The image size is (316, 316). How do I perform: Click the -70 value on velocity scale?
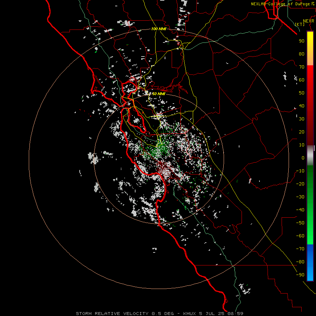tap(300, 249)
